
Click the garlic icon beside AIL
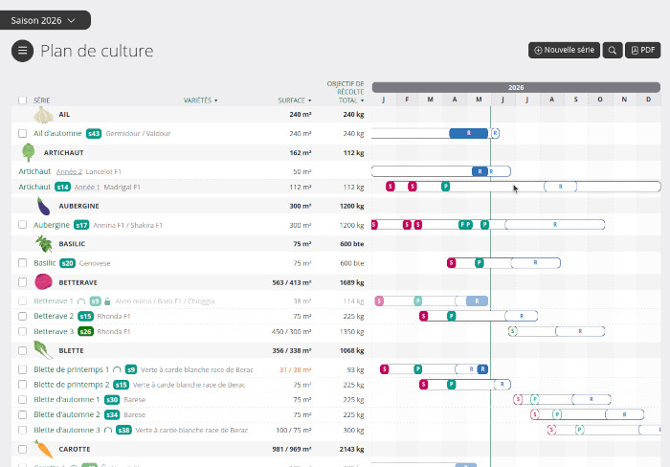coord(43,115)
